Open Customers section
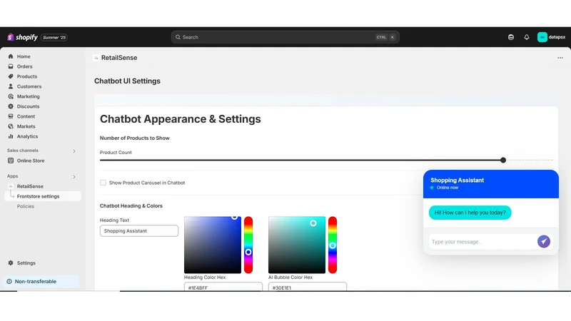 pyautogui.click(x=29, y=86)
